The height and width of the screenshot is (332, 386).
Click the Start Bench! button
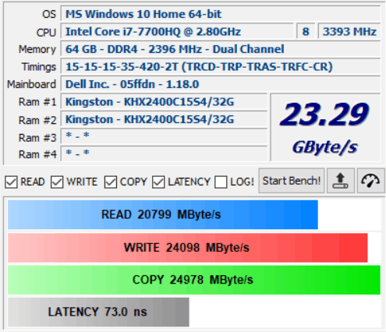[292, 181]
